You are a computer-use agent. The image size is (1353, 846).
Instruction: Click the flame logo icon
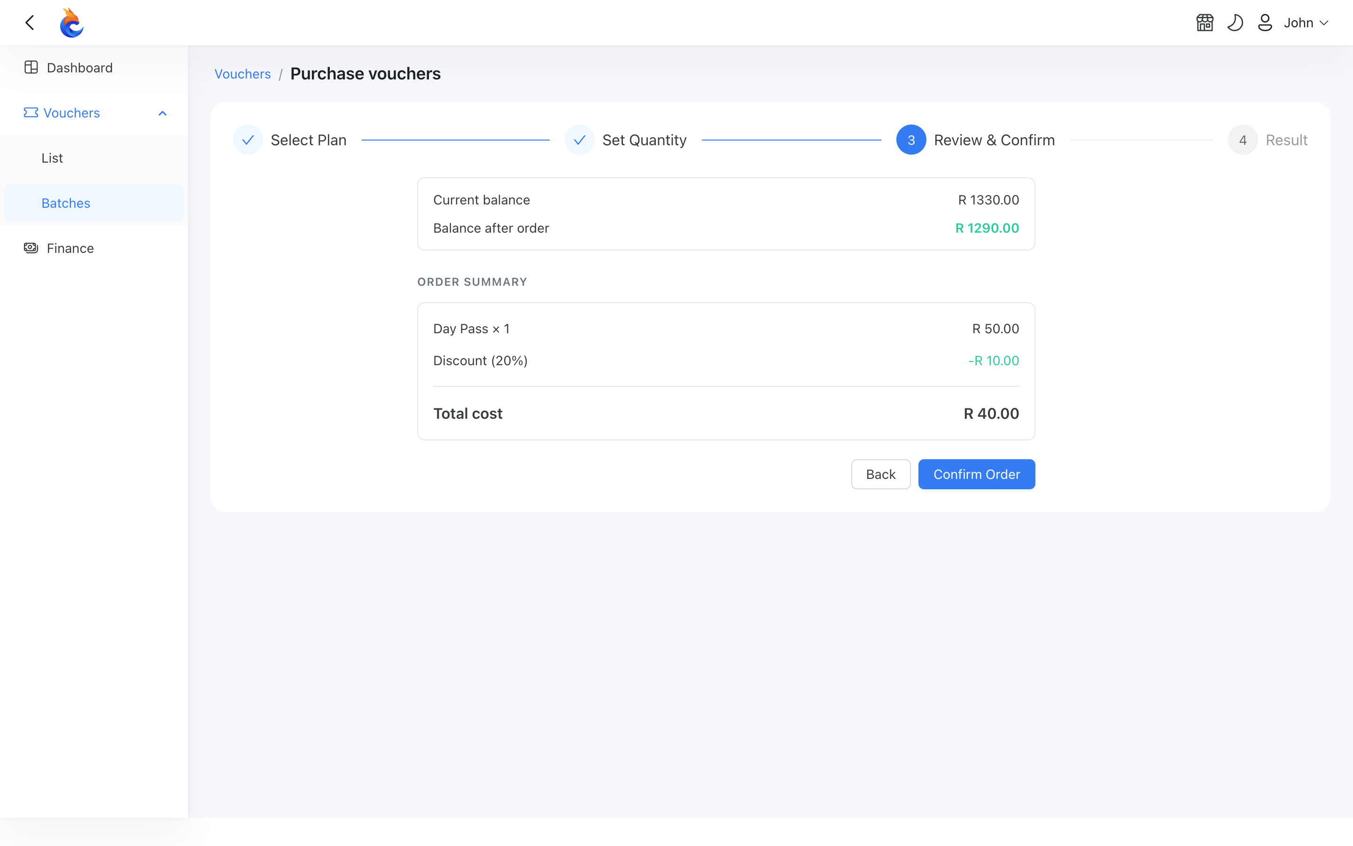click(x=71, y=23)
